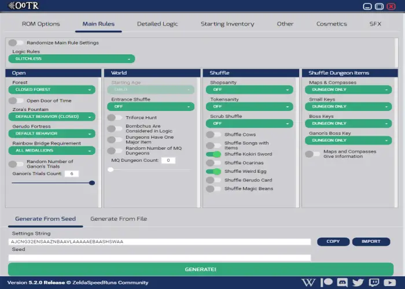405x289 pixels.
Task: Click the IMPORT settings button
Action: click(x=371, y=242)
